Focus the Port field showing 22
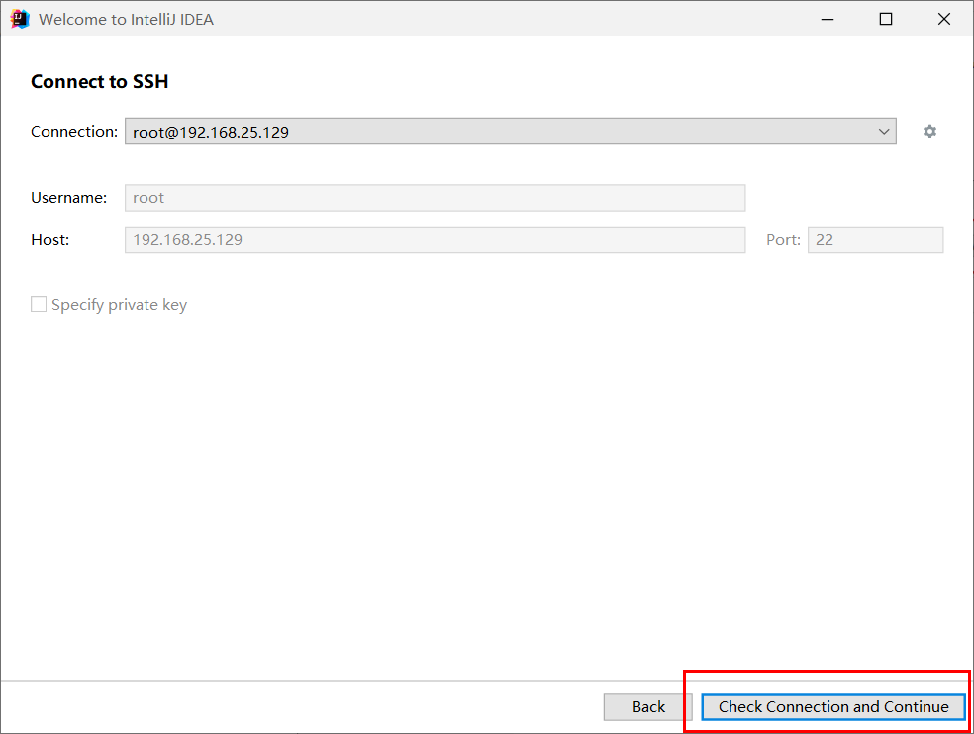This screenshot has height=734, width=974. click(875, 239)
